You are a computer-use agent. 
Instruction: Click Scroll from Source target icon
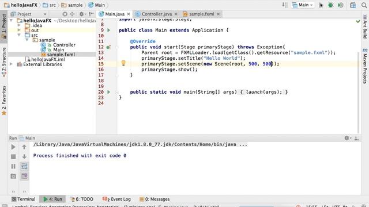click(65, 14)
